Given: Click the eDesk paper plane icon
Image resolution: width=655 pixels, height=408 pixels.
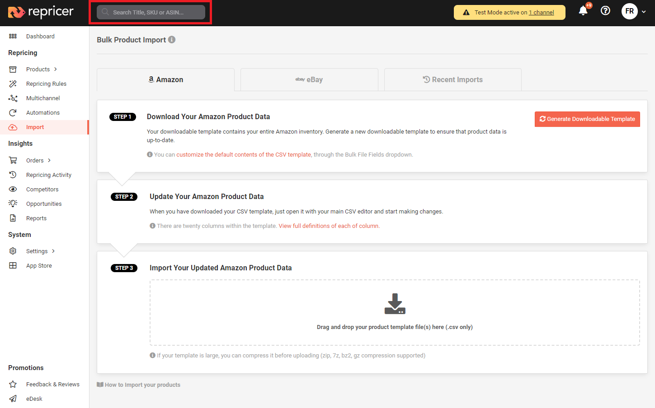Looking at the screenshot, I should tap(13, 399).
